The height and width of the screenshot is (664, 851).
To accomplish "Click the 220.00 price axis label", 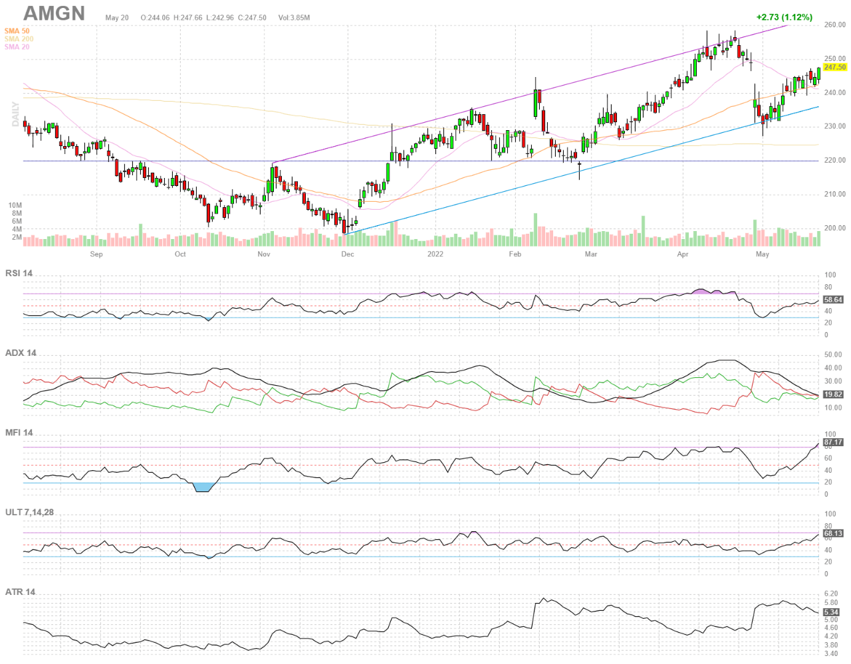I will (x=835, y=161).
